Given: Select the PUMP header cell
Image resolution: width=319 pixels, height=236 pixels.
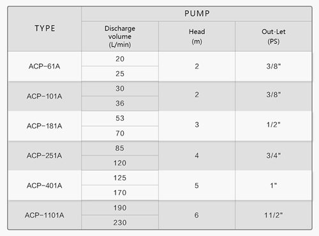Looking at the screenshot, I should (197, 14).
